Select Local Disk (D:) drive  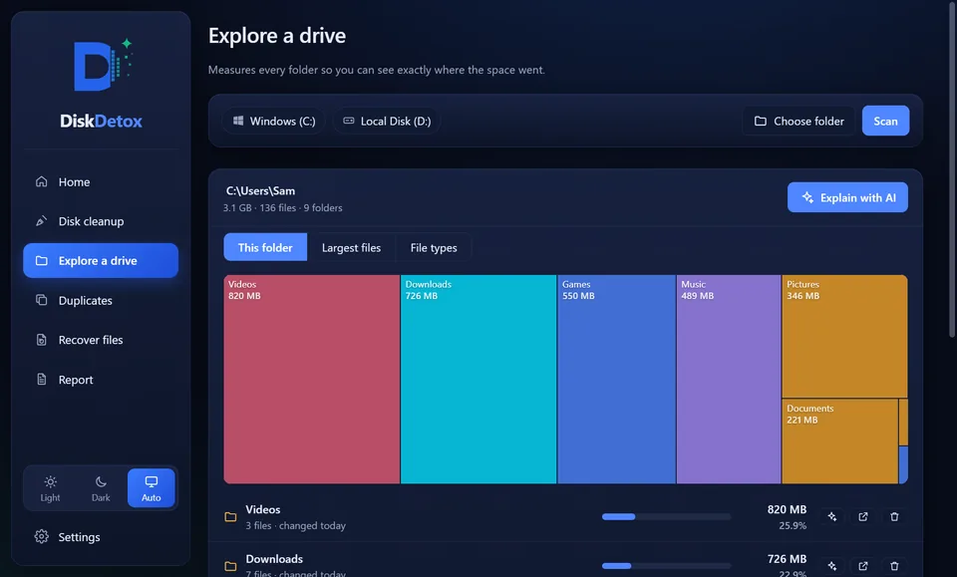pos(387,121)
